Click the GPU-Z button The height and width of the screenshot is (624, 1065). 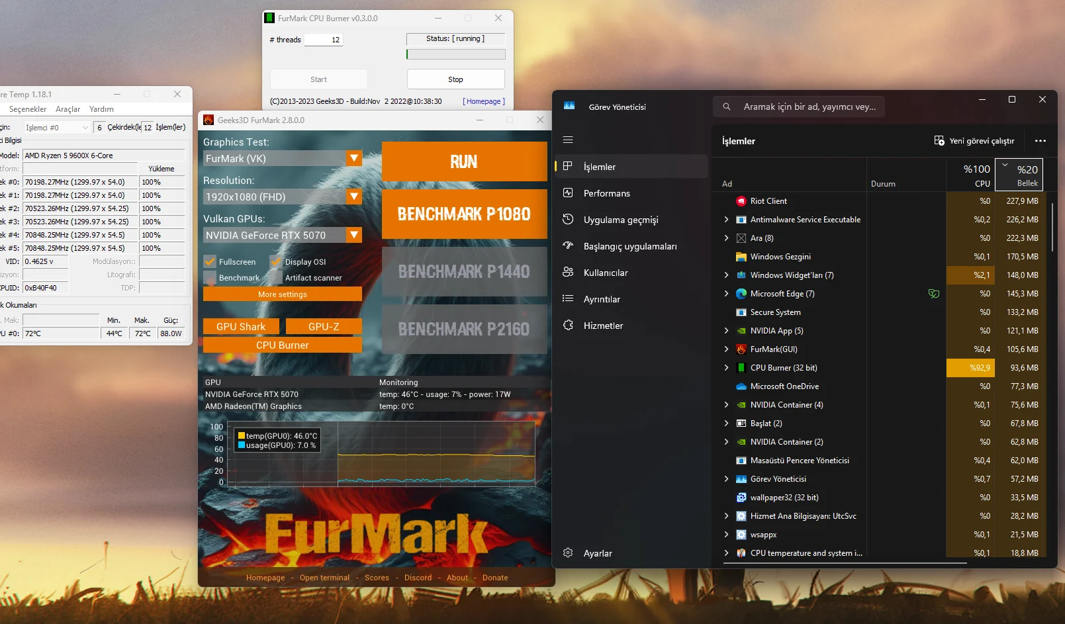[324, 326]
